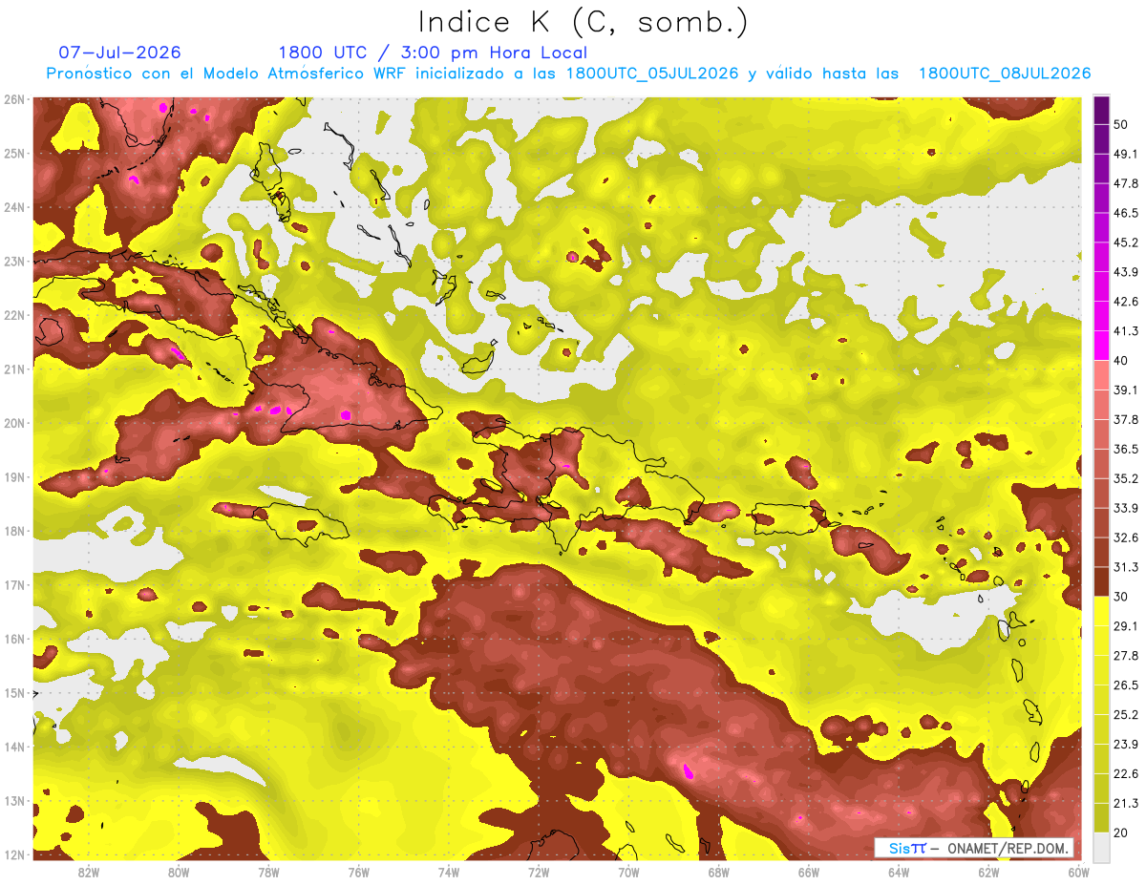Click the 70W longitude label

628,872
